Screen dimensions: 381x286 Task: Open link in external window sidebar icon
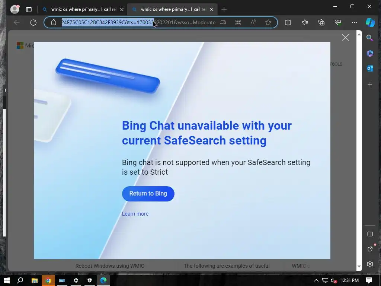370,249
